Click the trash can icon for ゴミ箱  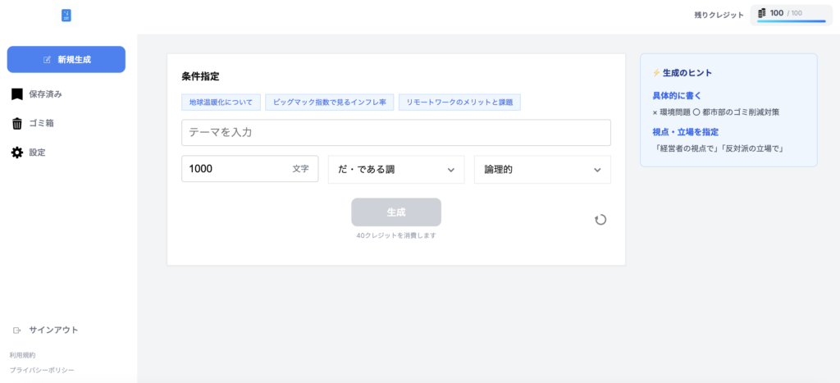pos(16,124)
